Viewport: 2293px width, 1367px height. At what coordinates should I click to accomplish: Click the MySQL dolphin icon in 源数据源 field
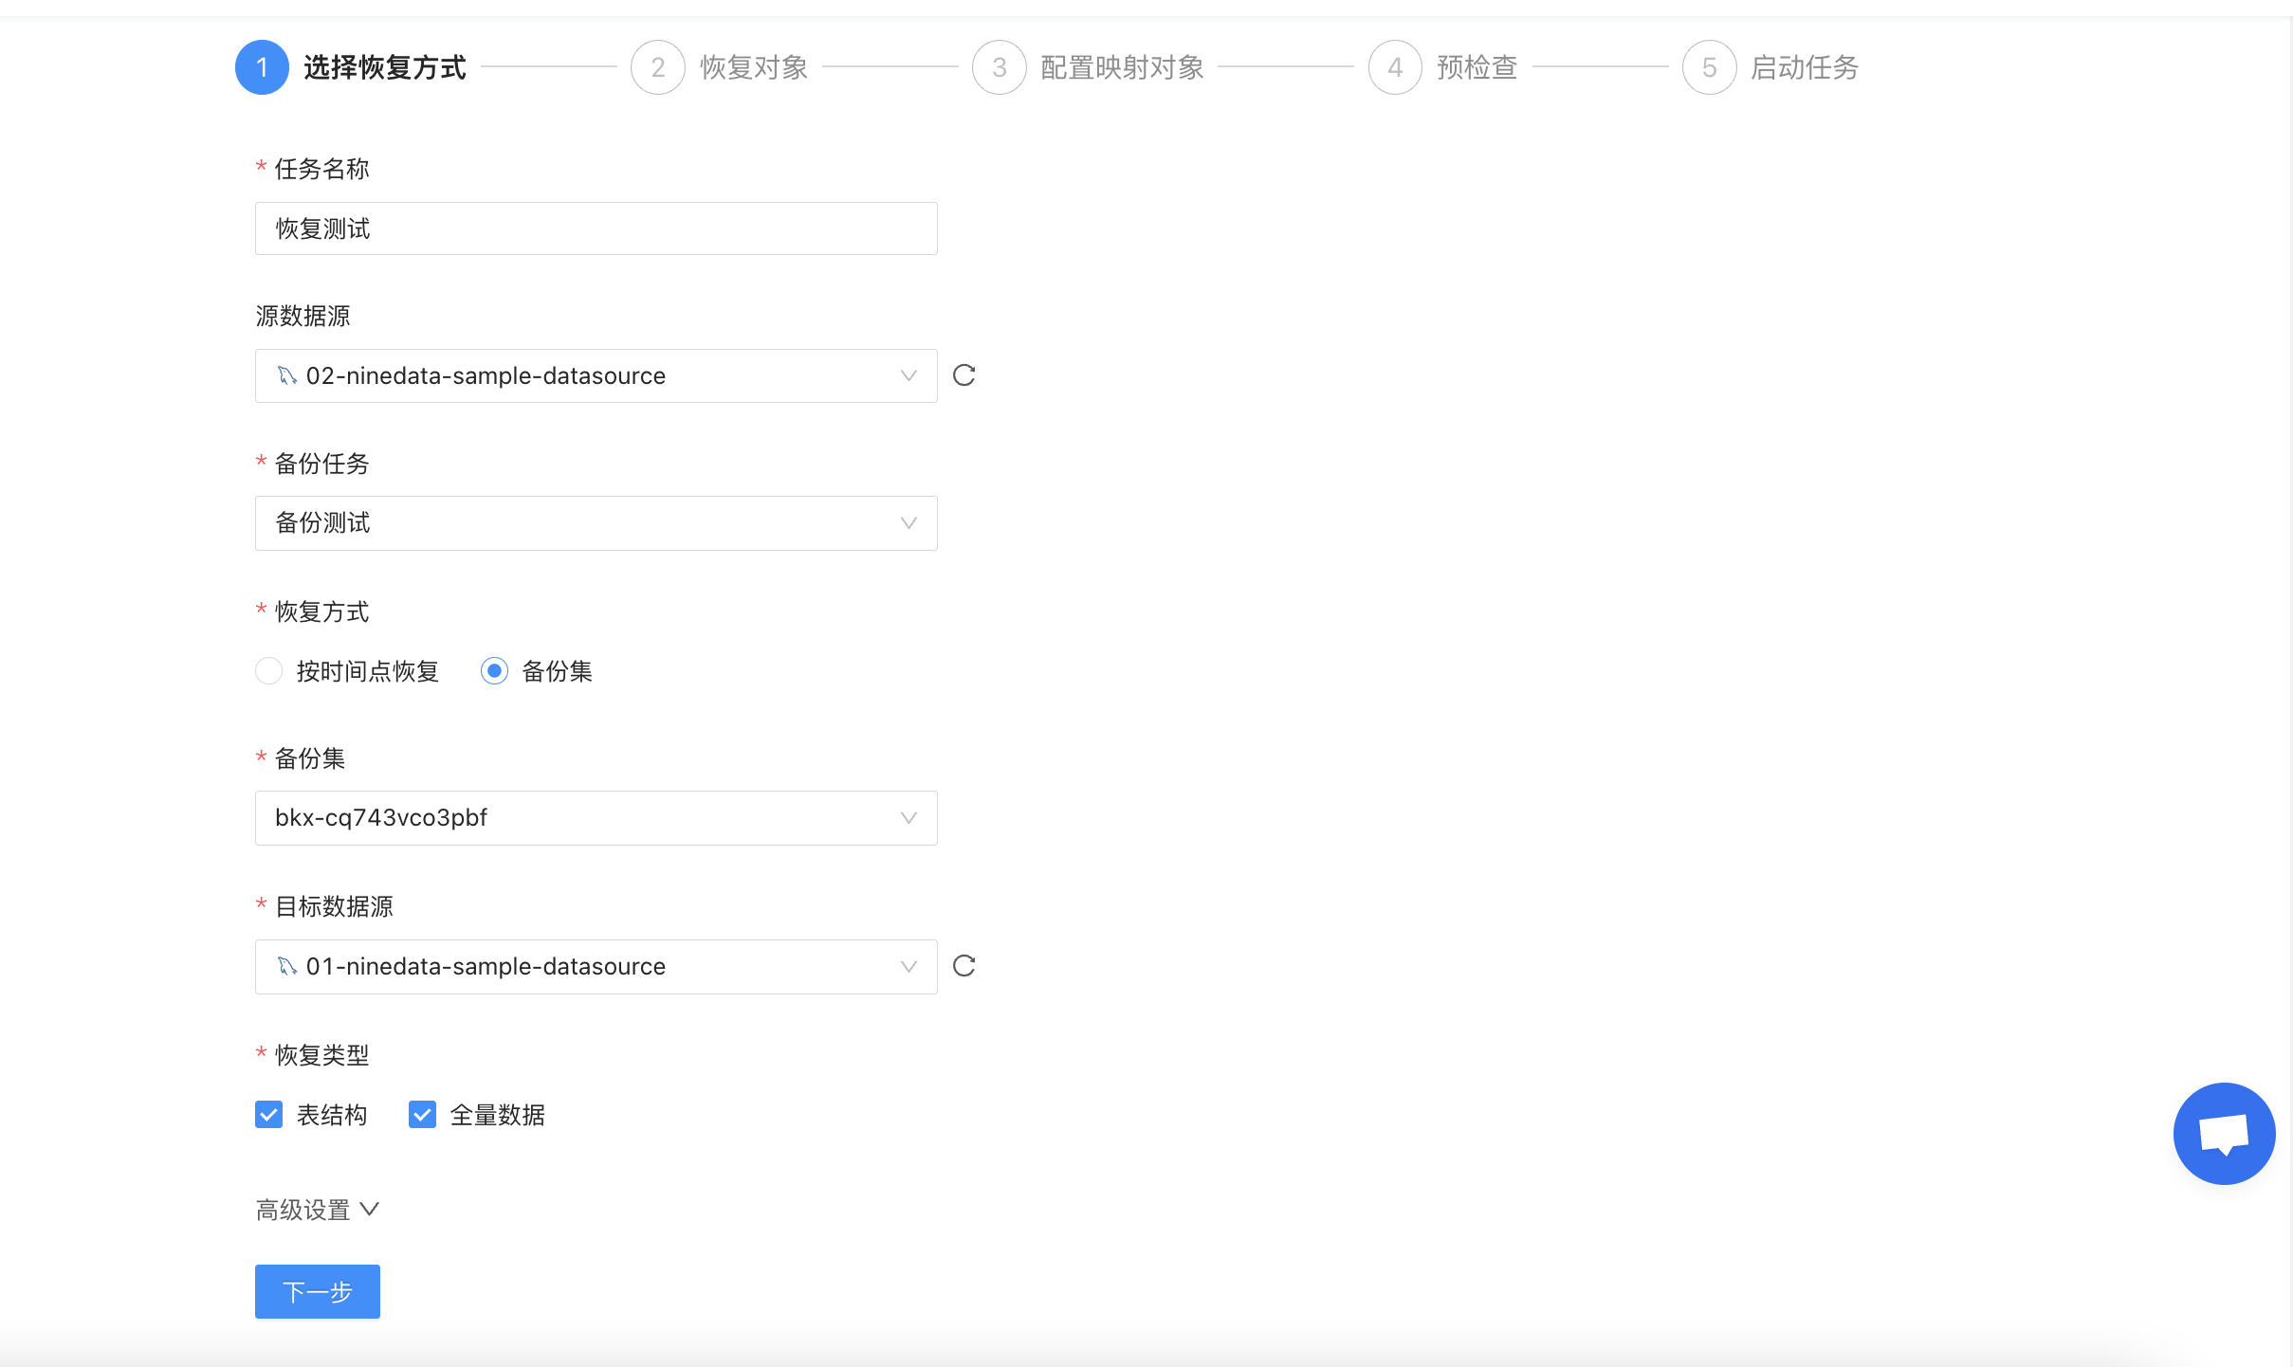tap(286, 375)
